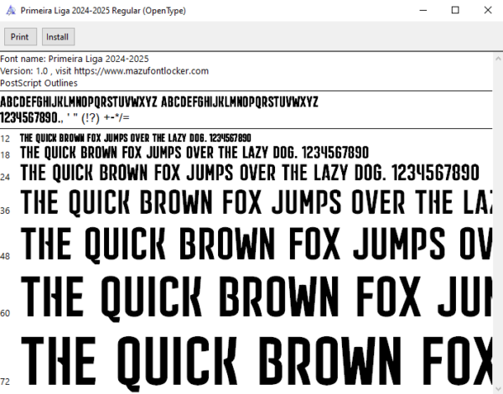Click the scrollbar up arrow
This screenshot has width=503, height=394.
click(498, 59)
